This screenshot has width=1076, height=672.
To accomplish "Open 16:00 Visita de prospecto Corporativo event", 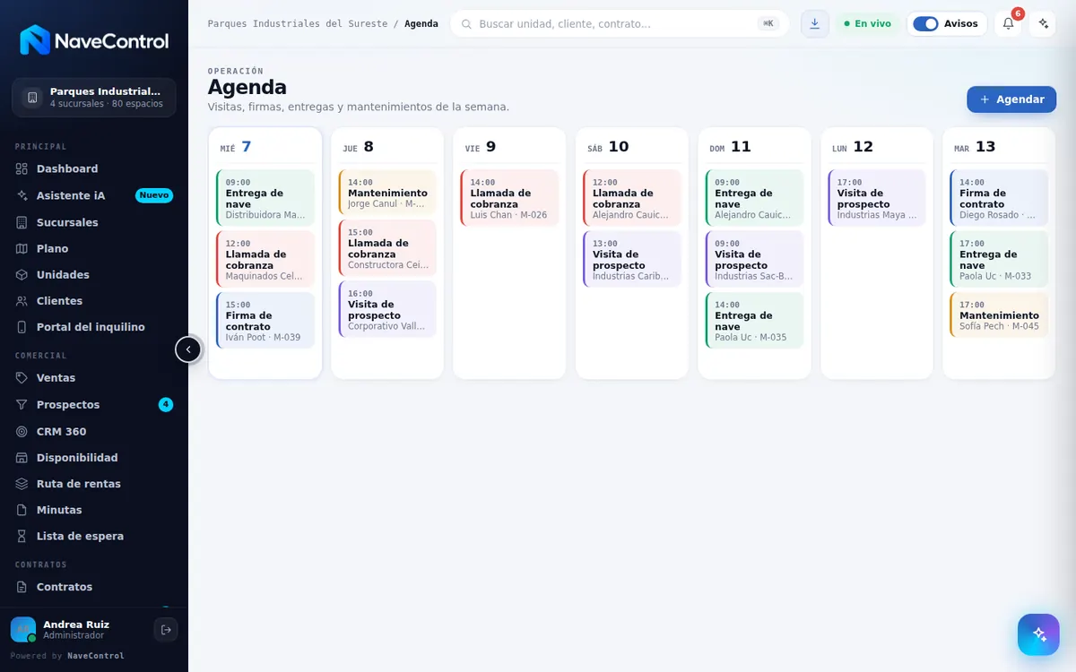I will (387, 309).
